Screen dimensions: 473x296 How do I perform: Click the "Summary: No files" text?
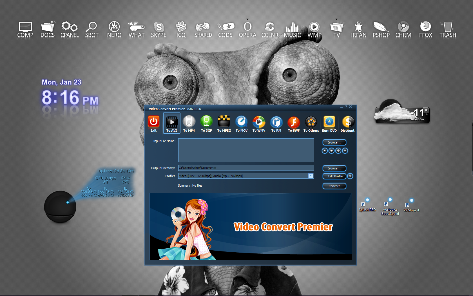pos(190,185)
